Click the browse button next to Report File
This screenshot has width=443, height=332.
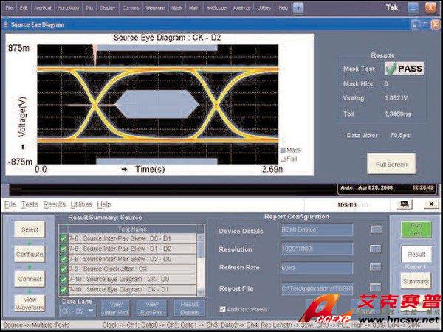(377, 288)
